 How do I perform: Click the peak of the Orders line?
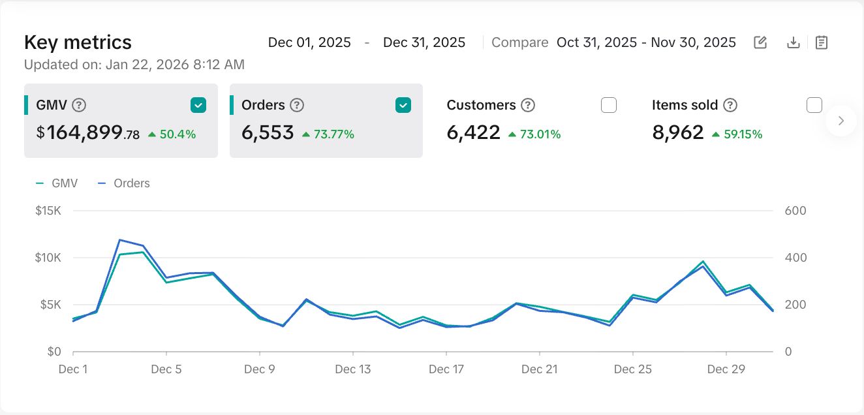pyautogui.click(x=119, y=239)
